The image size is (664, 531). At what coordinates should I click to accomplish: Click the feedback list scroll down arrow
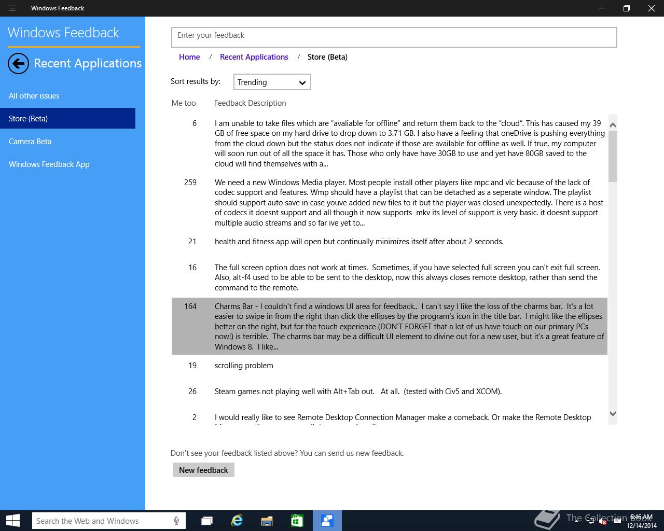[613, 414]
